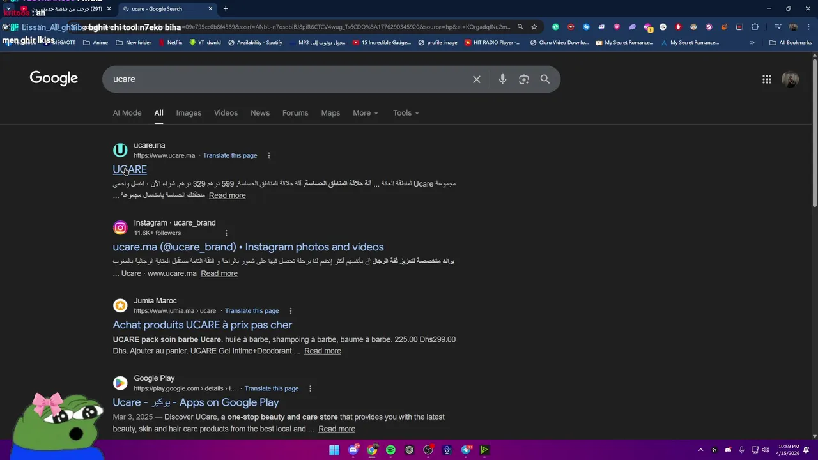The width and height of the screenshot is (818, 460).
Task: Click the ucare.ma site favicon
Action: (120, 149)
